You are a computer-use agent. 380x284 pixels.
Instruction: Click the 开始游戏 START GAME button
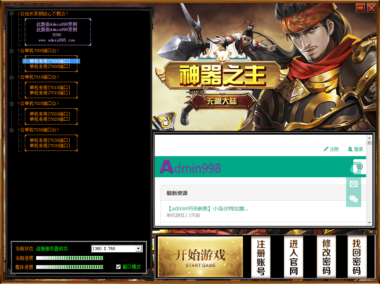tap(200, 257)
